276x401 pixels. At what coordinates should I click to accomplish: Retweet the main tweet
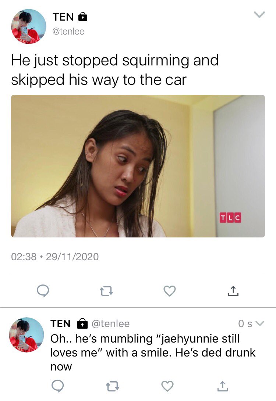[106, 291]
